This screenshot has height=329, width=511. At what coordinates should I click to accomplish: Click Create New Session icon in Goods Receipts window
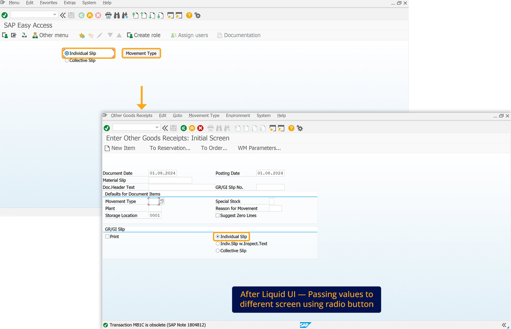coord(273,128)
